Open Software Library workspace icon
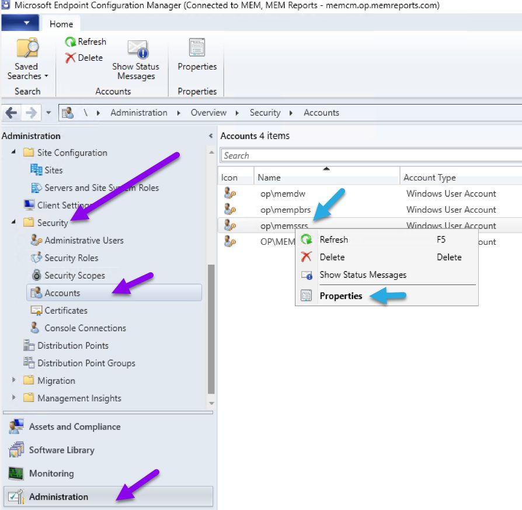Image resolution: width=522 pixels, height=510 pixels. [x=16, y=450]
